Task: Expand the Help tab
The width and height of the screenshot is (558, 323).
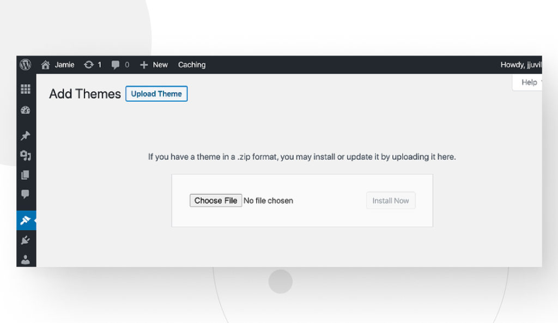Action: (529, 82)
